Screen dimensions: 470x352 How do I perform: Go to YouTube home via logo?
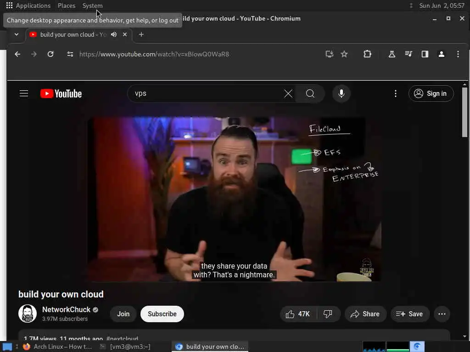pyautogui.click(x=61, y=93)
